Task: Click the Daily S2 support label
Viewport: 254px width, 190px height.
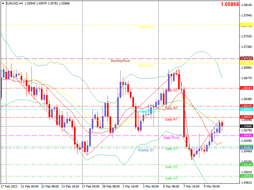Action: coord(171,167)
